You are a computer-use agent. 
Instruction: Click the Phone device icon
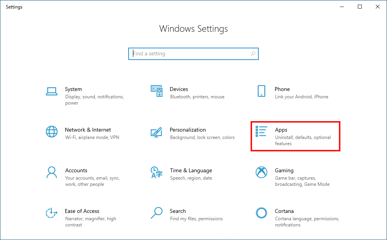(261, 91)
